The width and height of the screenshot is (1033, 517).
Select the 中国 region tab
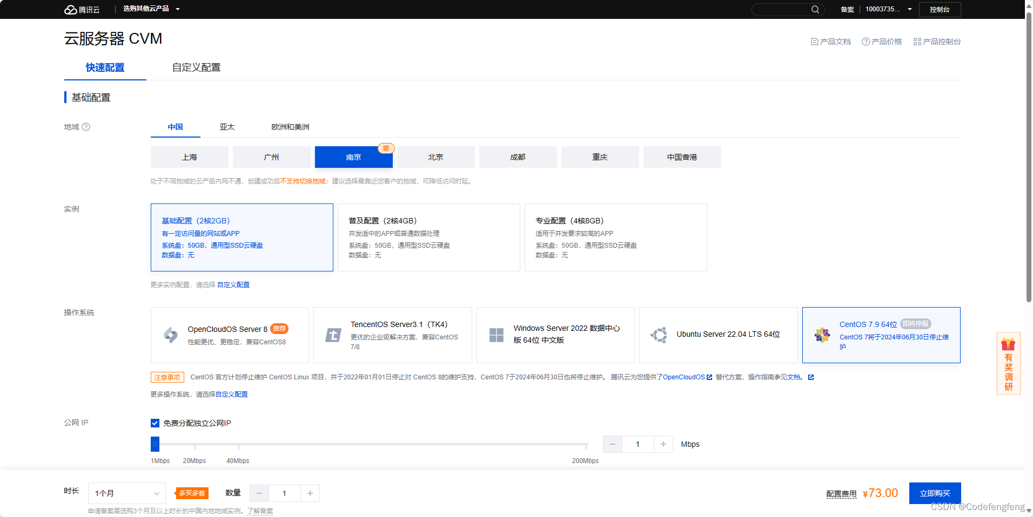[176, 127]
